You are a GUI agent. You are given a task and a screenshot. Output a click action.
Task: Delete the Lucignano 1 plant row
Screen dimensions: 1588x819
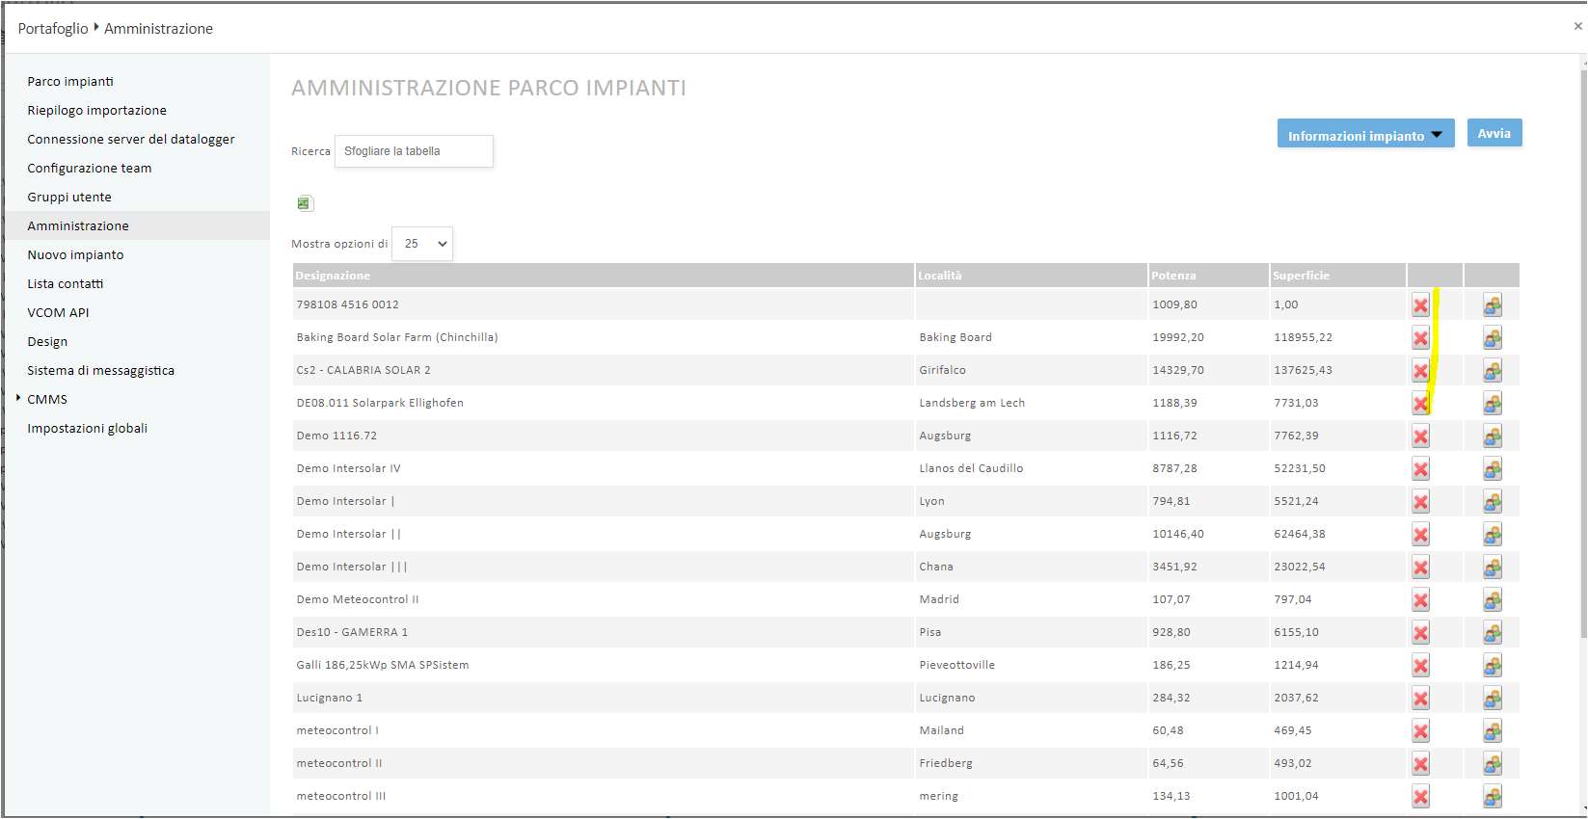(1420, 699)
